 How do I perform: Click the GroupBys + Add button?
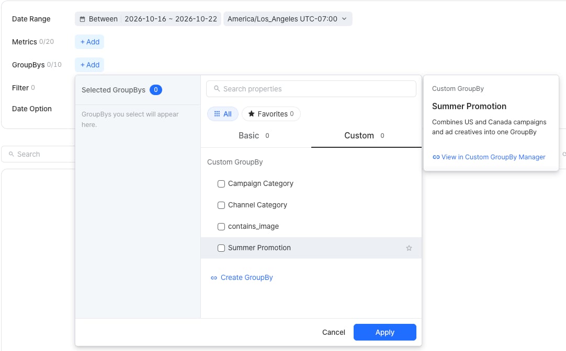tap(89, 65)
